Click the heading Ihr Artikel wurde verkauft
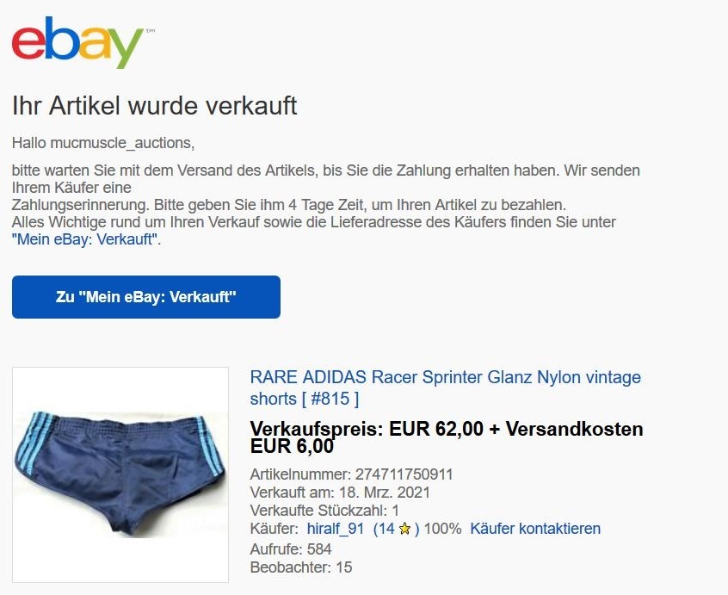The image size is (728, 595). tap(154, 105)
